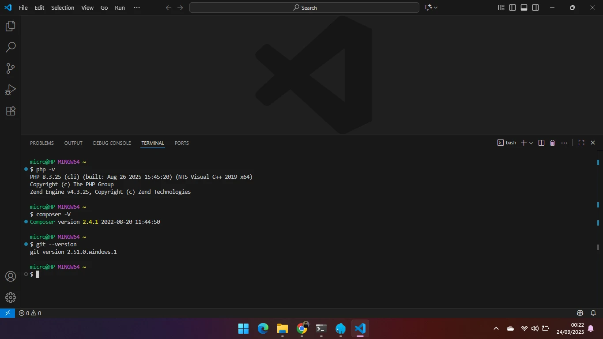The image size is (603, 339).
Task: Toggle the primary side bar layout button
Action: pyautogui.click(x=513, y=8)
